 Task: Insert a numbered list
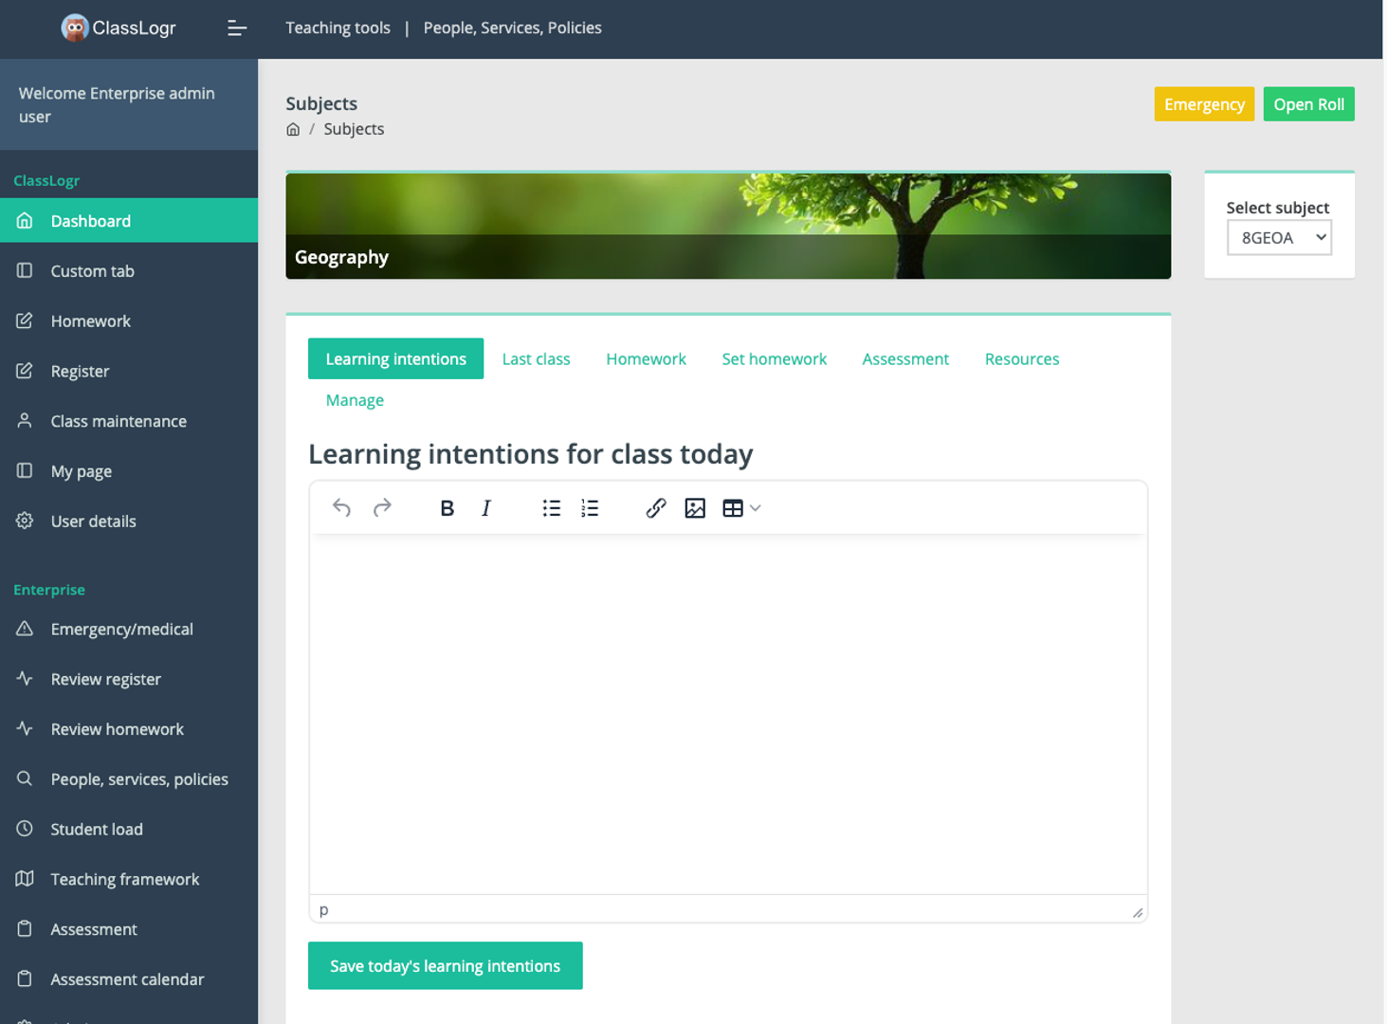(x=590, y=508)
